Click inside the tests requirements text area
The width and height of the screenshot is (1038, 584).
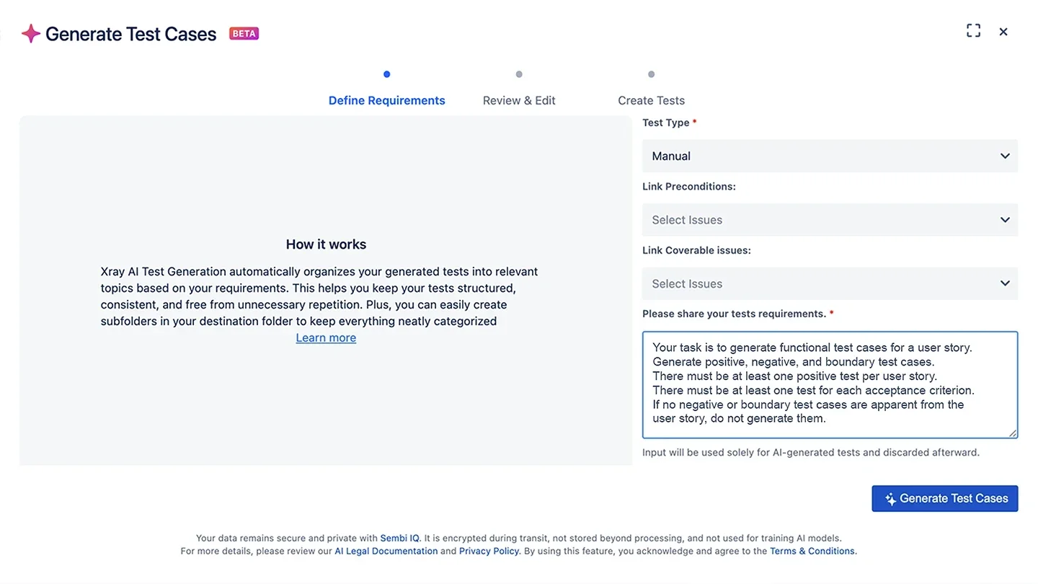830,384
